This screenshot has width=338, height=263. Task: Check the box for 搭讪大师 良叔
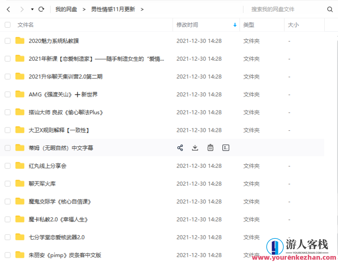pos(8,112)
